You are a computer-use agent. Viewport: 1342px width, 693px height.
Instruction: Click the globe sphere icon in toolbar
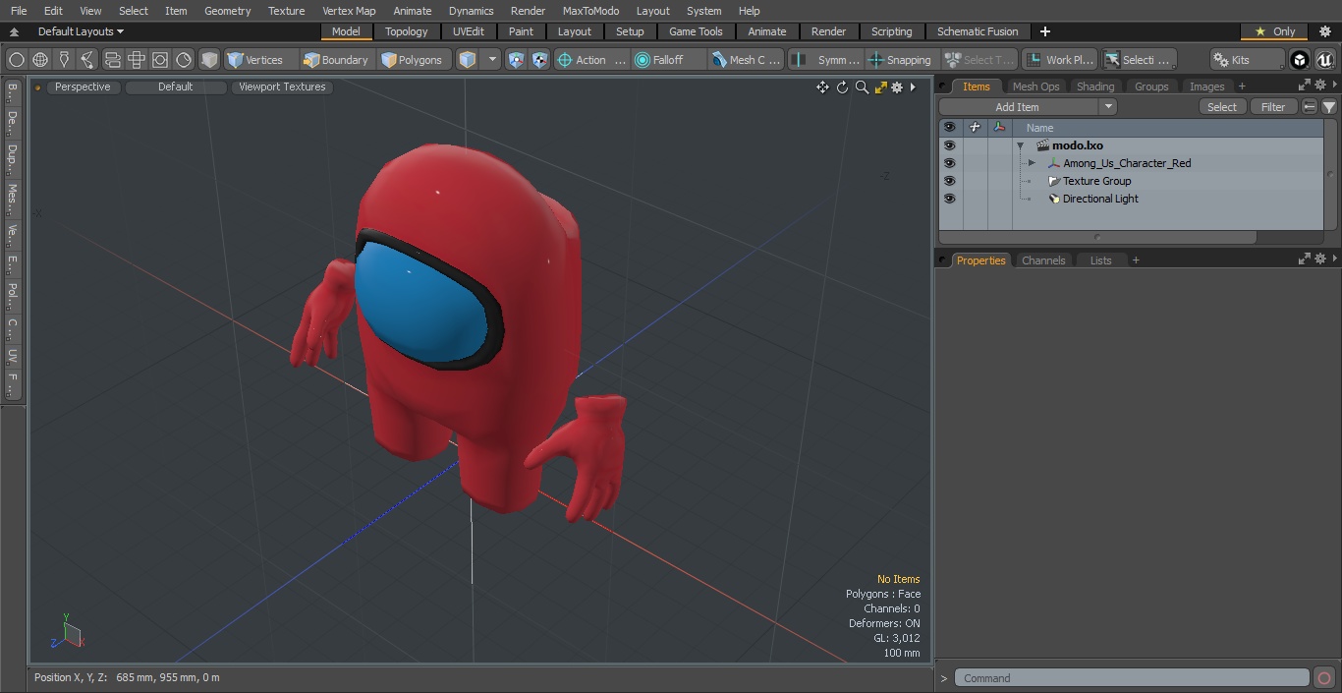pyautogui.click(x=40, y=60)
